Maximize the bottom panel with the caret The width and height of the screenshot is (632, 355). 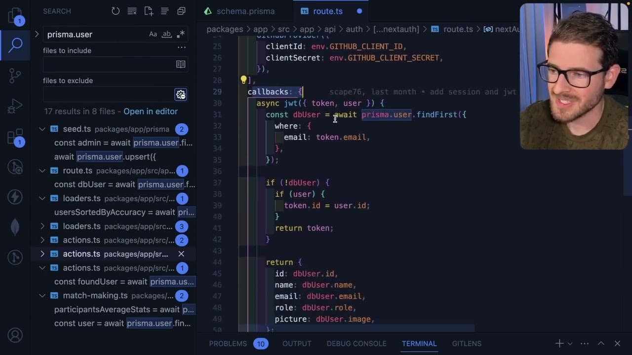point(601,343)
